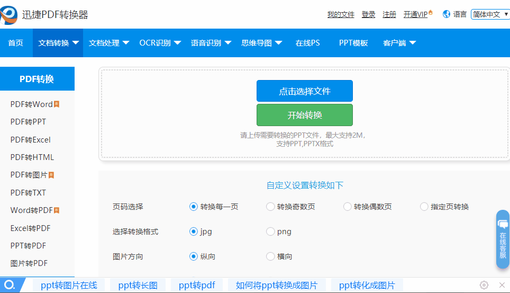510x293 pixels.
Task: Choose jpg as conversion format
Action: [194, 232]
